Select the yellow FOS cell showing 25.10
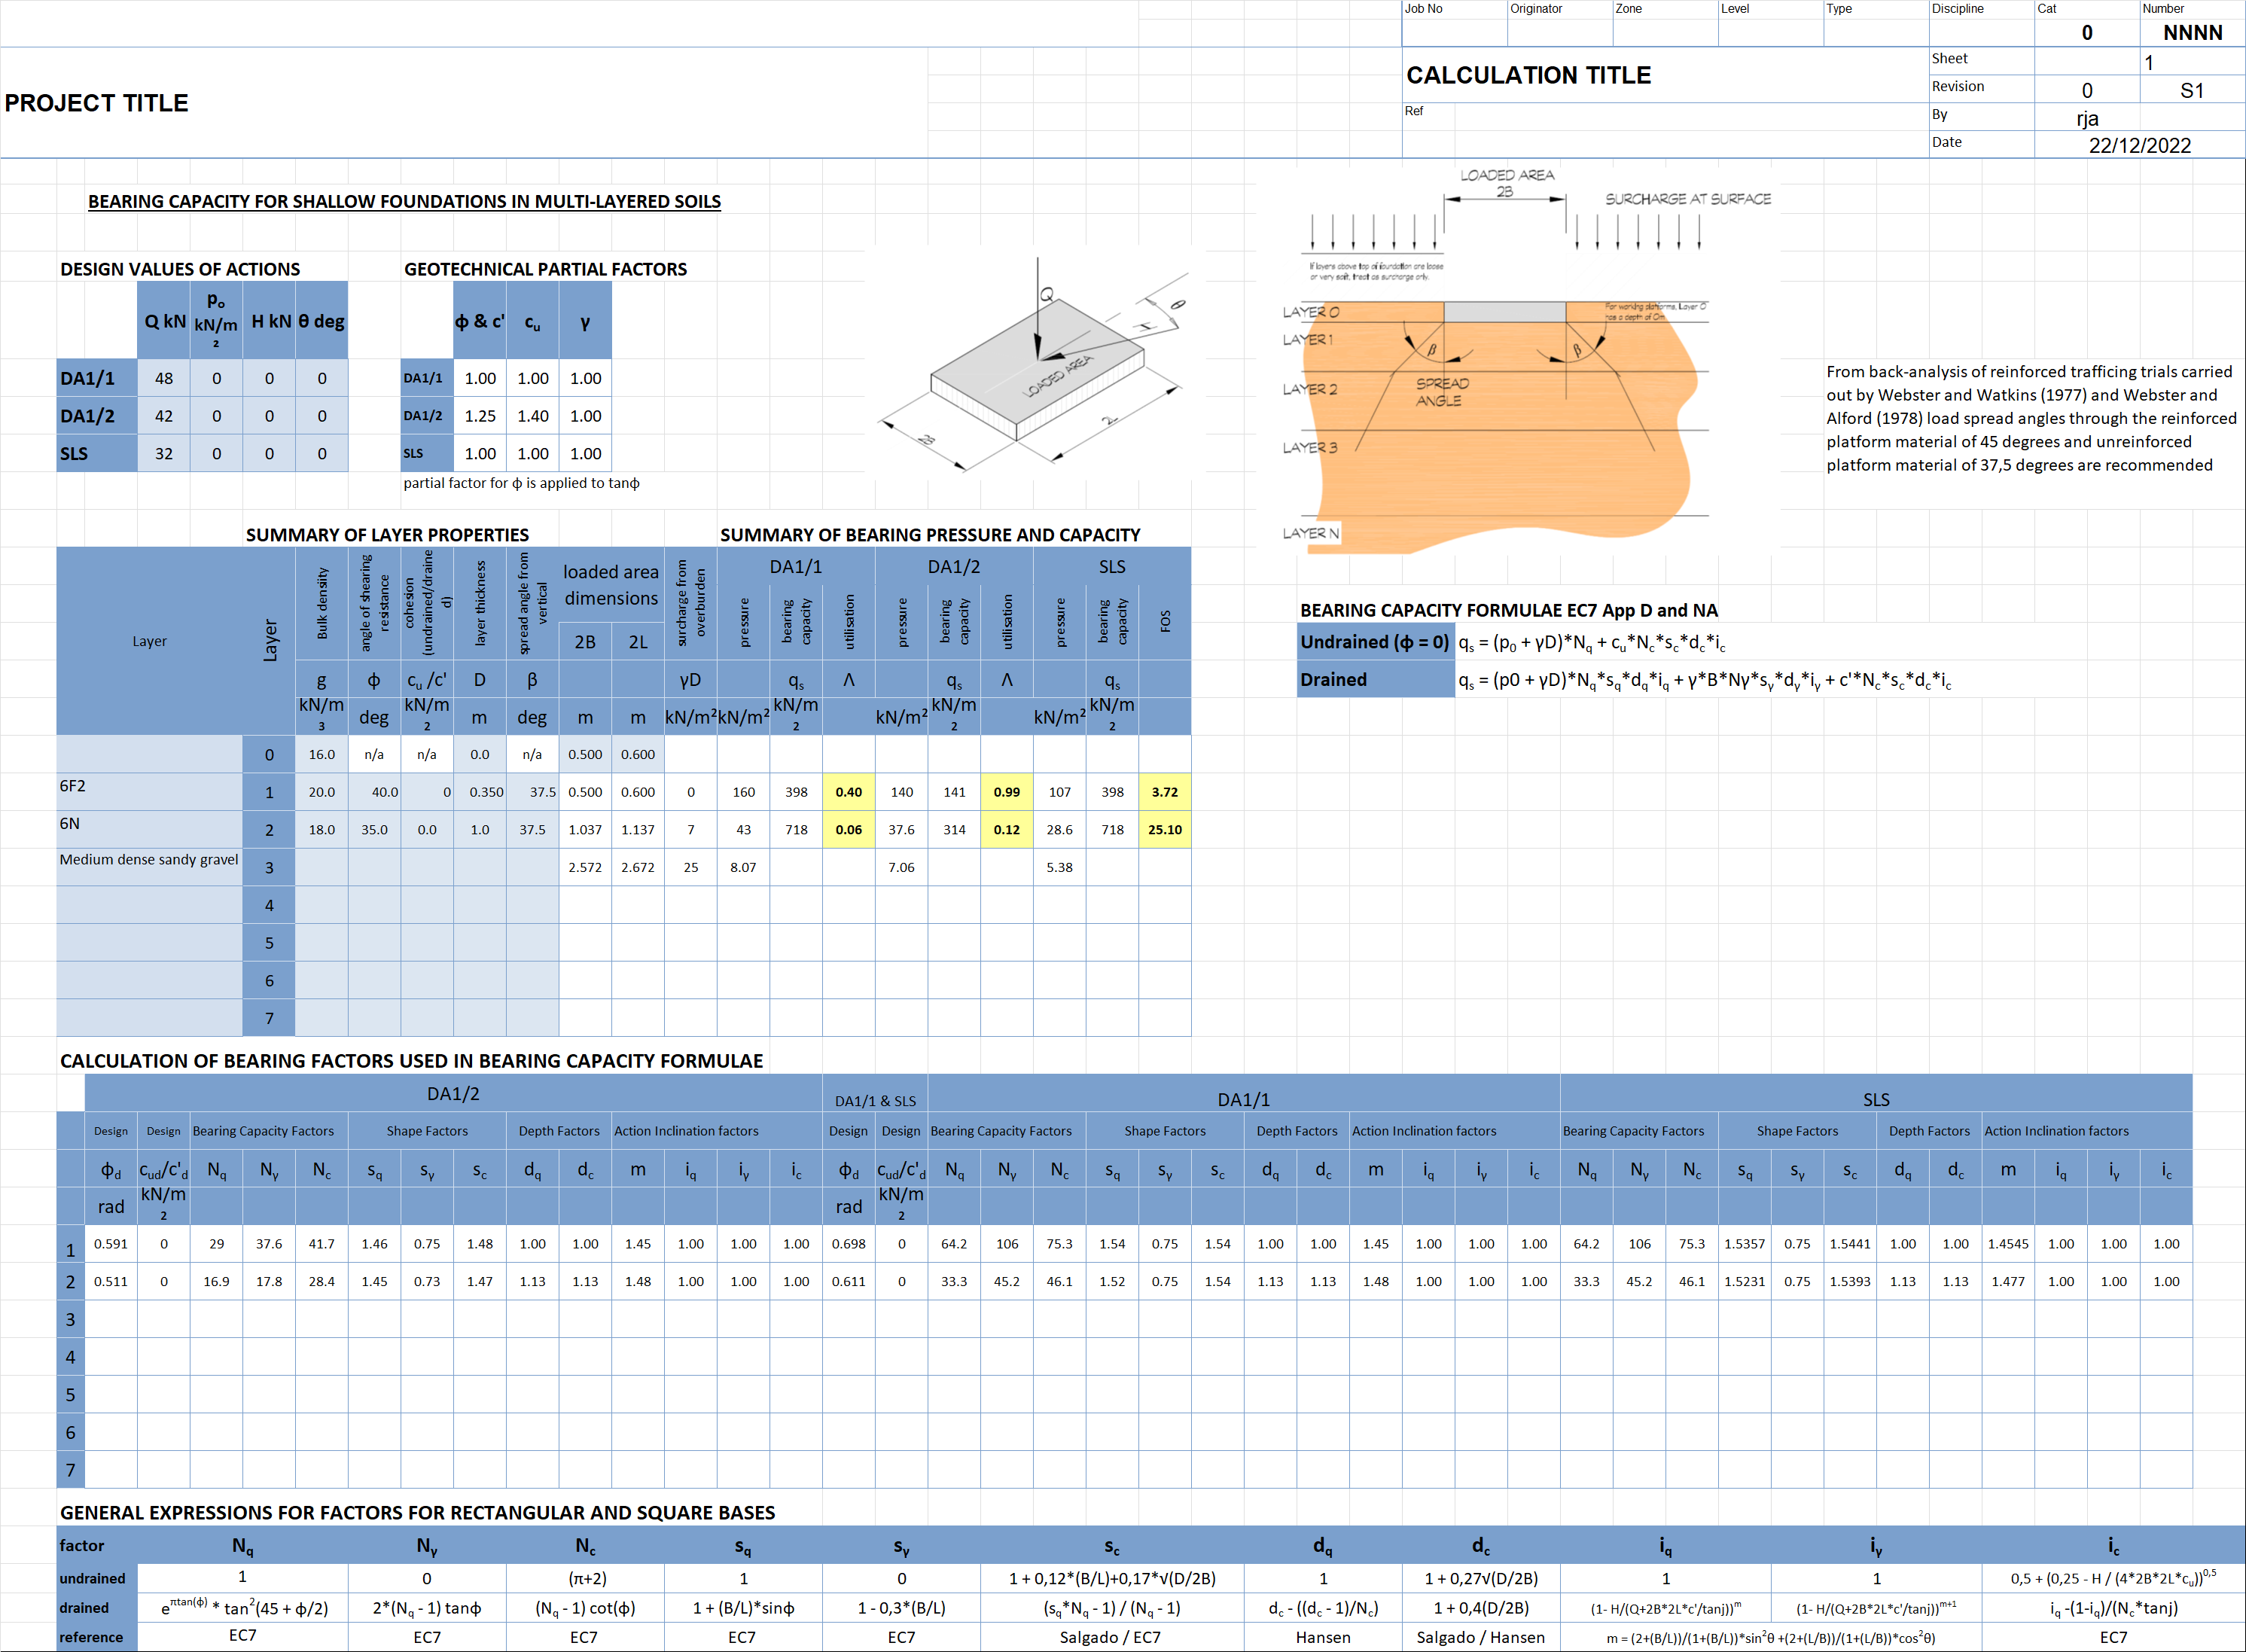Viewport: 2246px width, 1652px height. pos(1164,830)
